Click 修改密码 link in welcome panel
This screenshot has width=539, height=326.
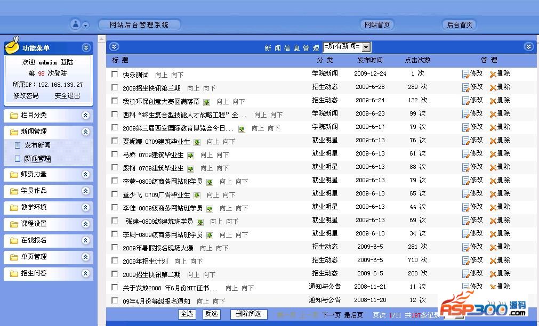[26, 96]
